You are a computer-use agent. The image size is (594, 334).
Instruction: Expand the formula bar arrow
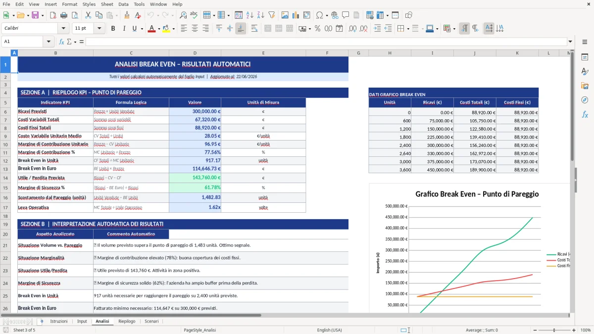[570, 42]
